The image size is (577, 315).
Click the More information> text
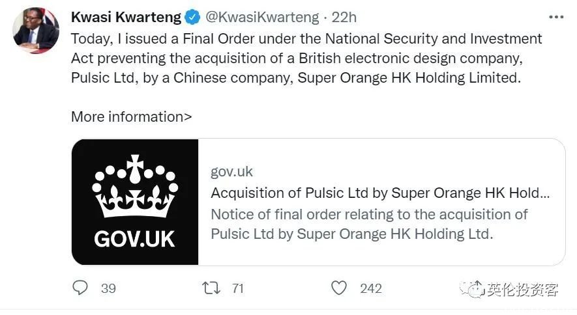coord(131,116)
